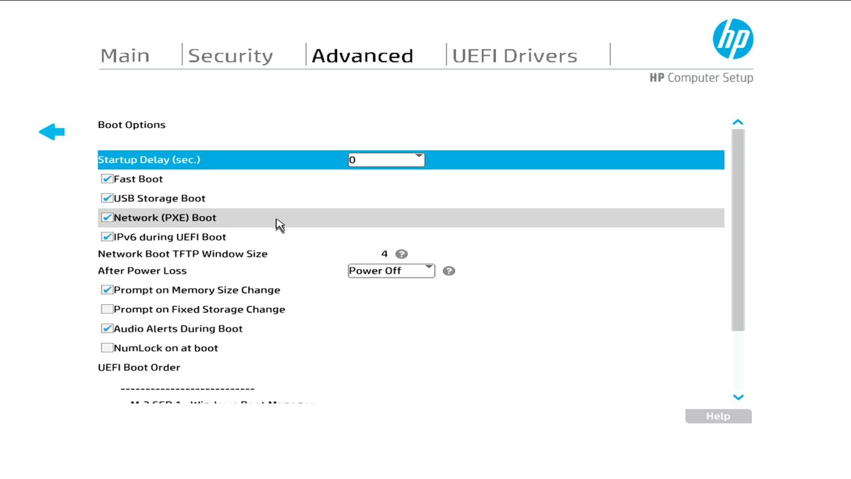851x479 pixels.
Task: Click the blue back arrow icon
Action: click(x=52, y=132)
